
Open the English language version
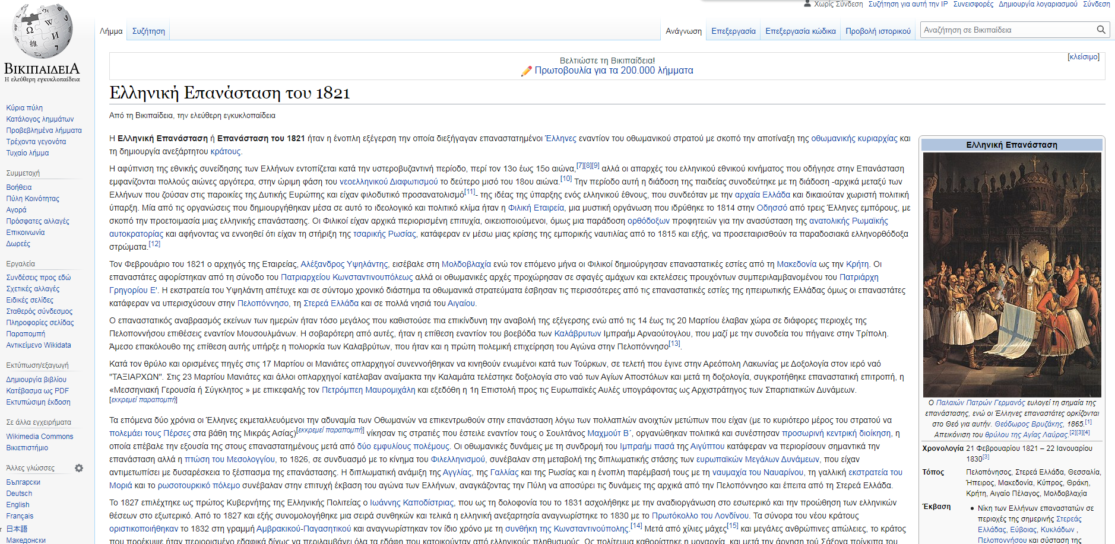pos(18,504)
